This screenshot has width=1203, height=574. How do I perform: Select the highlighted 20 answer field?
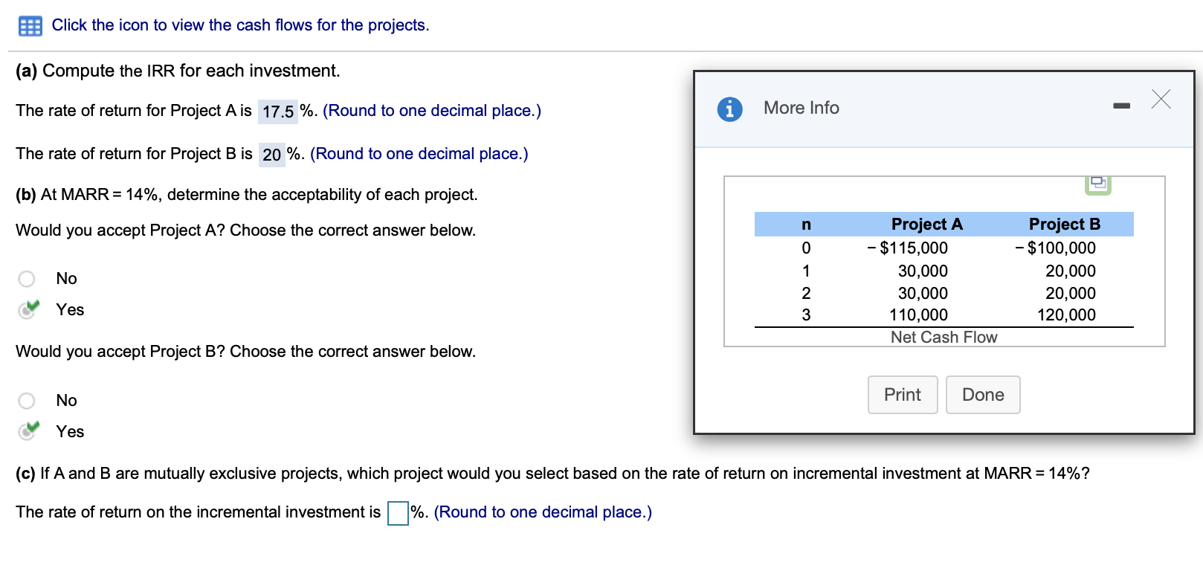[x=271, y=154]
